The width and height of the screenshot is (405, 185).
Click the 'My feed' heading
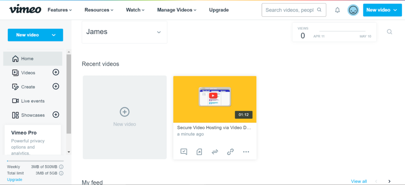point(92,182)
